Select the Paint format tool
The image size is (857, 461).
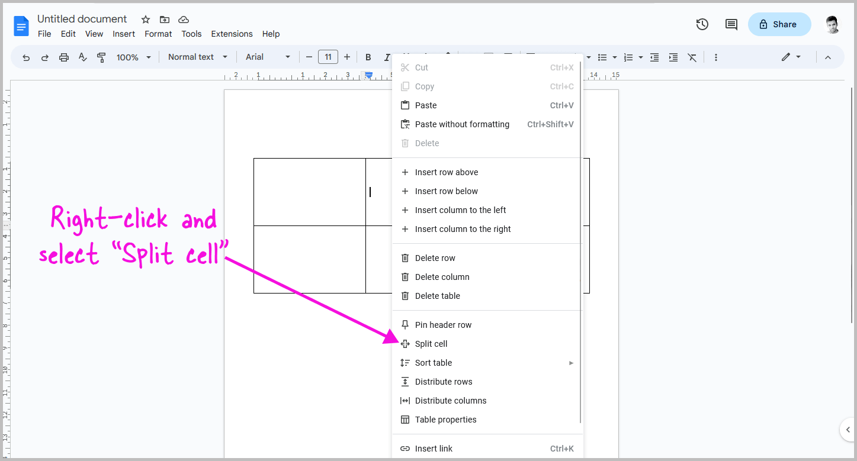click(x=101, y=57)
